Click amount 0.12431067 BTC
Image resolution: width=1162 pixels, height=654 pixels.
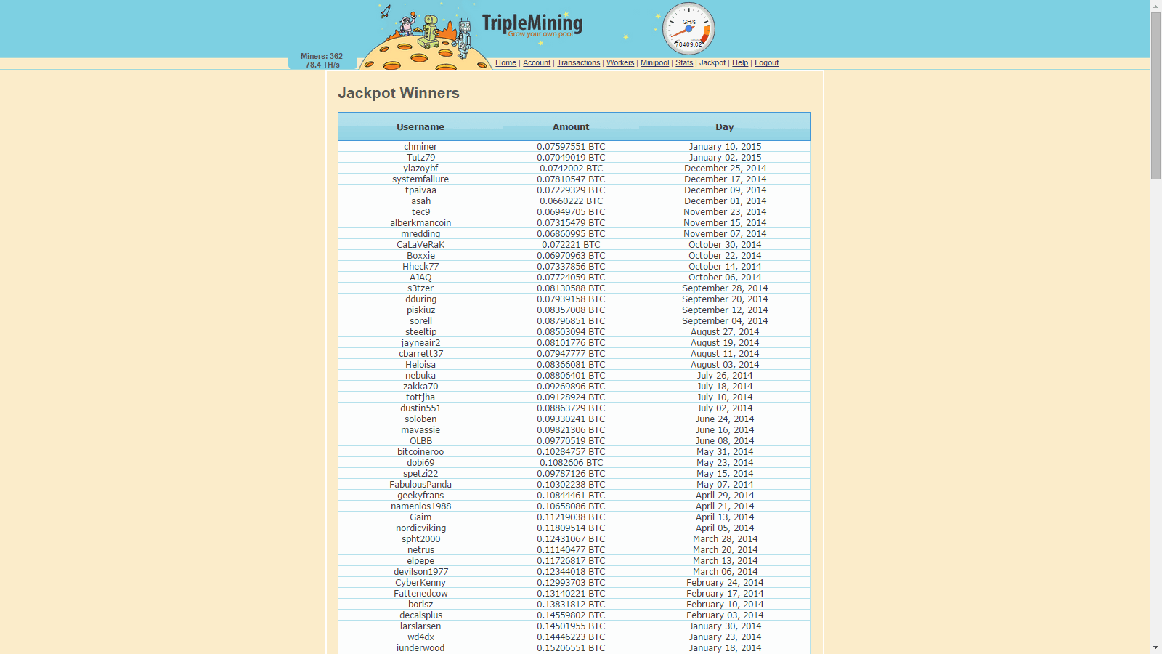571,539
